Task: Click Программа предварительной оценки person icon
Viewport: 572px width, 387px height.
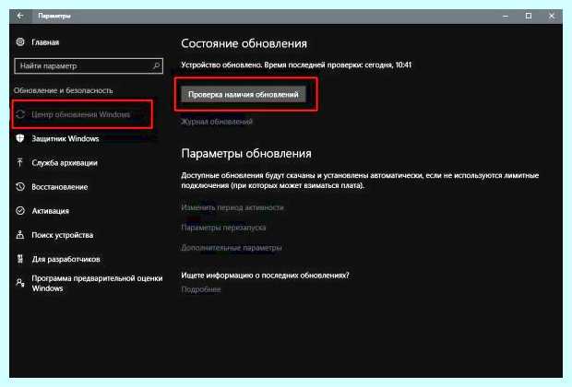Action: 20,283
